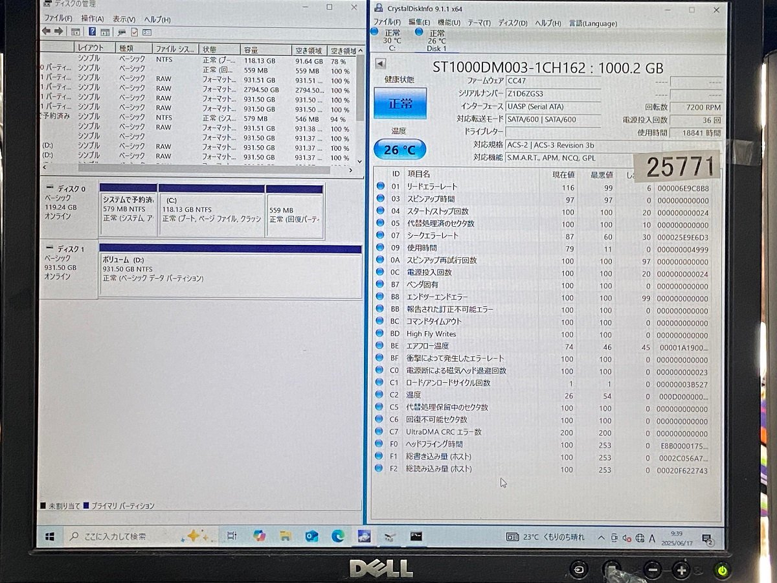The height and width of the screenshot is (583, 777).
Task: Click the blue status dot for C7 UltraDMA CRC エラー数
Action: 380,432
